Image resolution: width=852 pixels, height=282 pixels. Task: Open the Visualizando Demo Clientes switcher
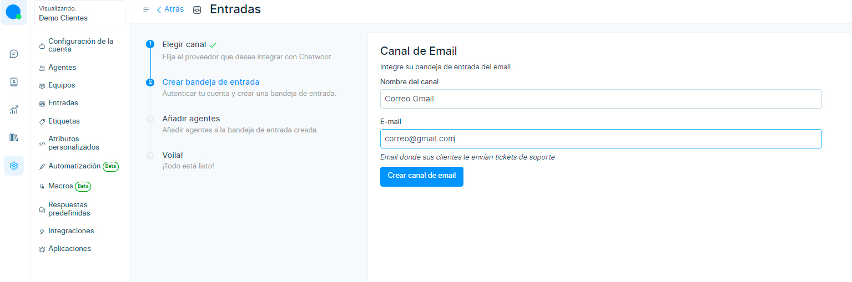click(x=80, y=14)
